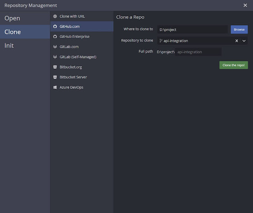
Task: Select Bitbucket Server provider
Action: pos(82,77)
